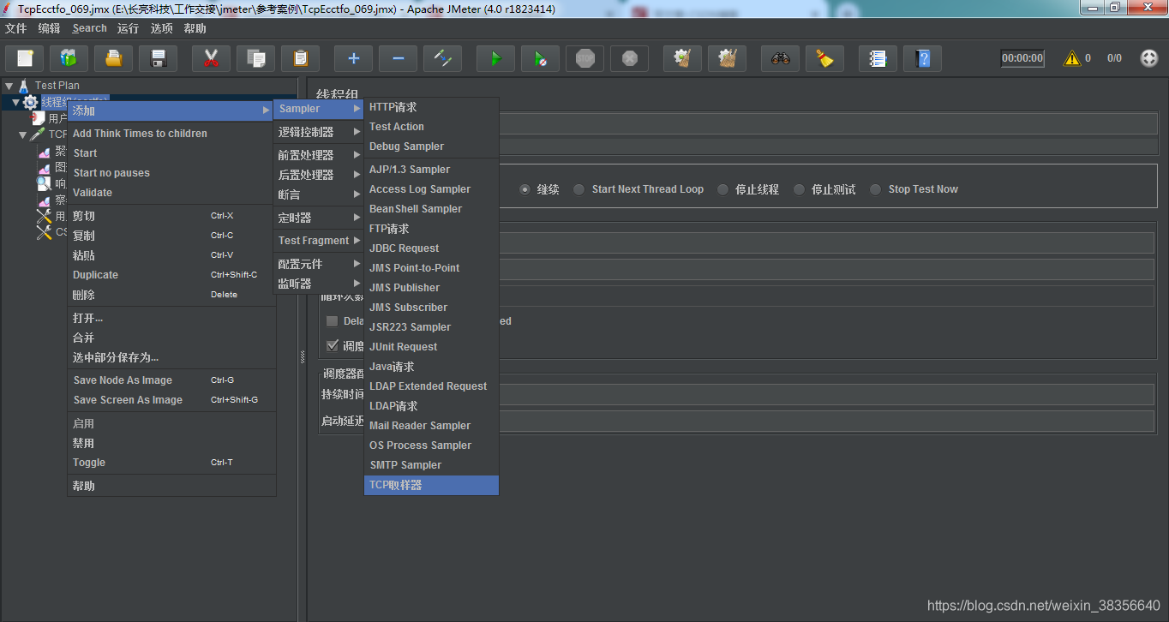Select the 继续 radio button
Image resolution: width=1169 pixels, height=622 pixels.
pyautogui.click(x=525, y=189)
